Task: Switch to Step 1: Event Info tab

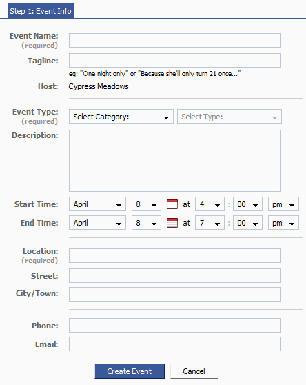Action: coord(41,11)
